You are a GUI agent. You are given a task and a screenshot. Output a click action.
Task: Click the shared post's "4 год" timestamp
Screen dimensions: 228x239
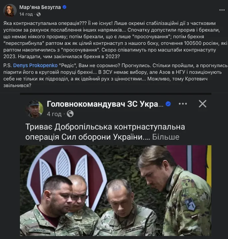click(54, 114)
